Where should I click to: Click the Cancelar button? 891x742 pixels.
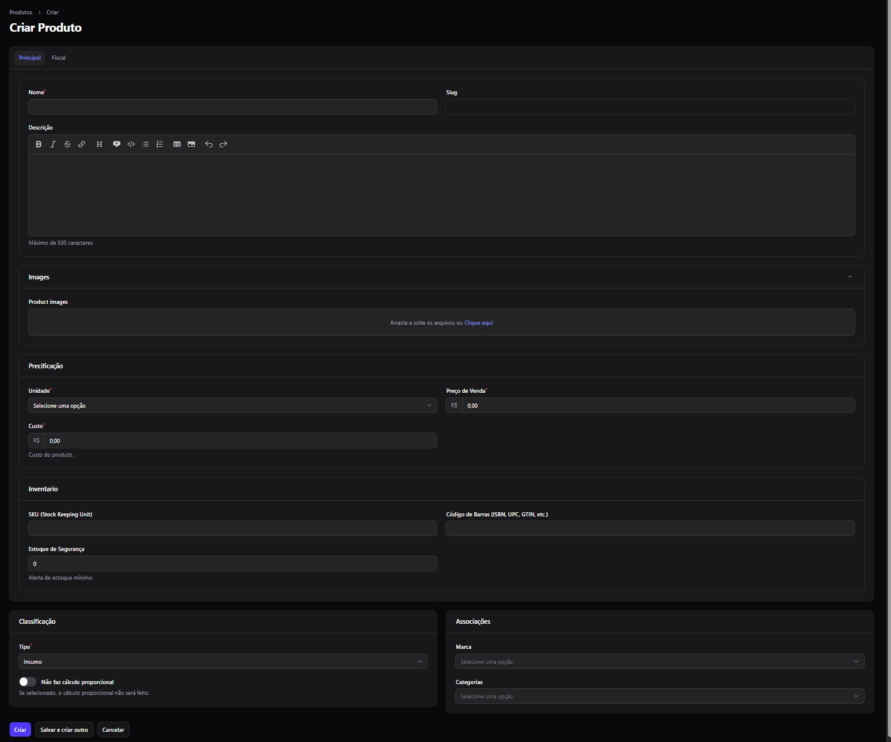[113, 729]
